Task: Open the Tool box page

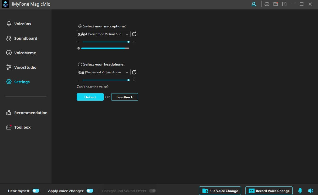Action: (x=18, y=127)
